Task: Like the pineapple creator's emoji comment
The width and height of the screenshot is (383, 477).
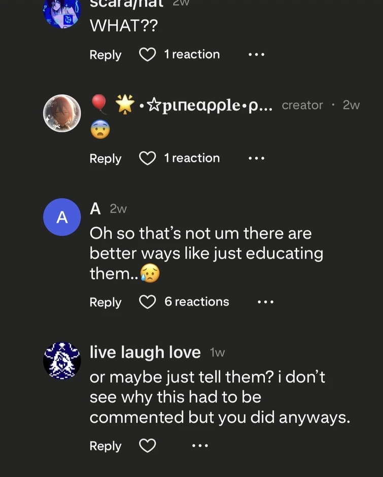Action: [147, 158]
